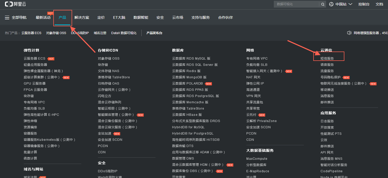This screenshot has width=388, height=178.
Task: Open HybridDB for MySQL link
Action: 188,127
